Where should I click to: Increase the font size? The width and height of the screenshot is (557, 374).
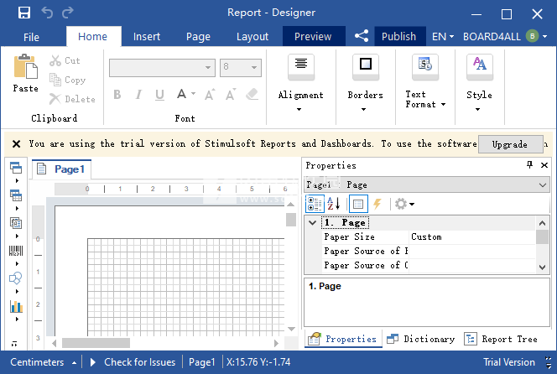tap(210, 95)
